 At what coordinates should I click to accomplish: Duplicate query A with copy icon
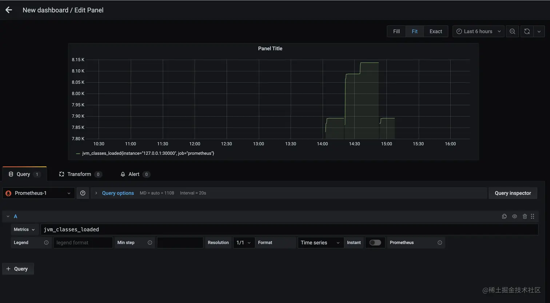click(504, 216)
